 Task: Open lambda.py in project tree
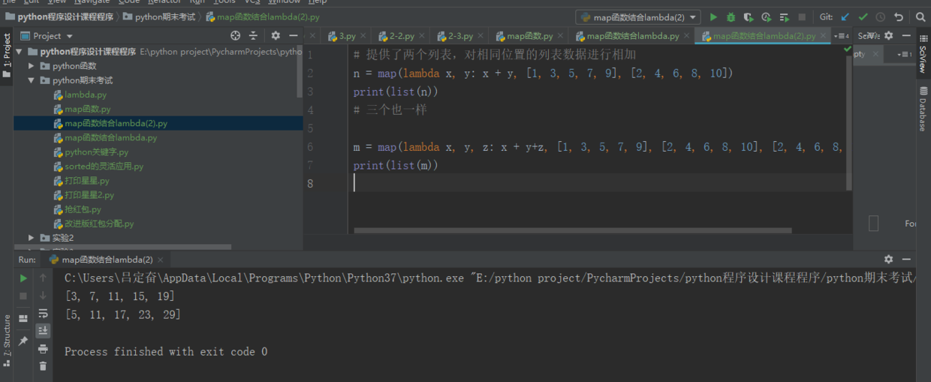click(x=86, y=95)
